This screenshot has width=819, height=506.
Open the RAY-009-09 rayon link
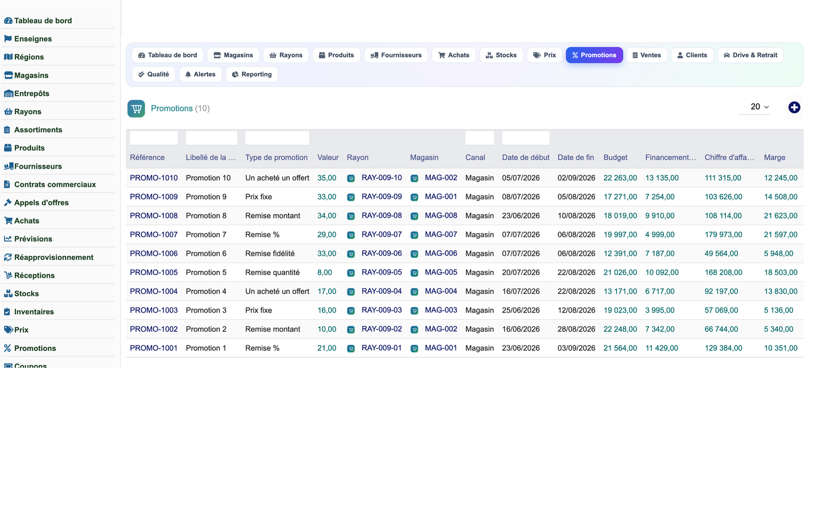pyautogui.click(x=381, y=196)
